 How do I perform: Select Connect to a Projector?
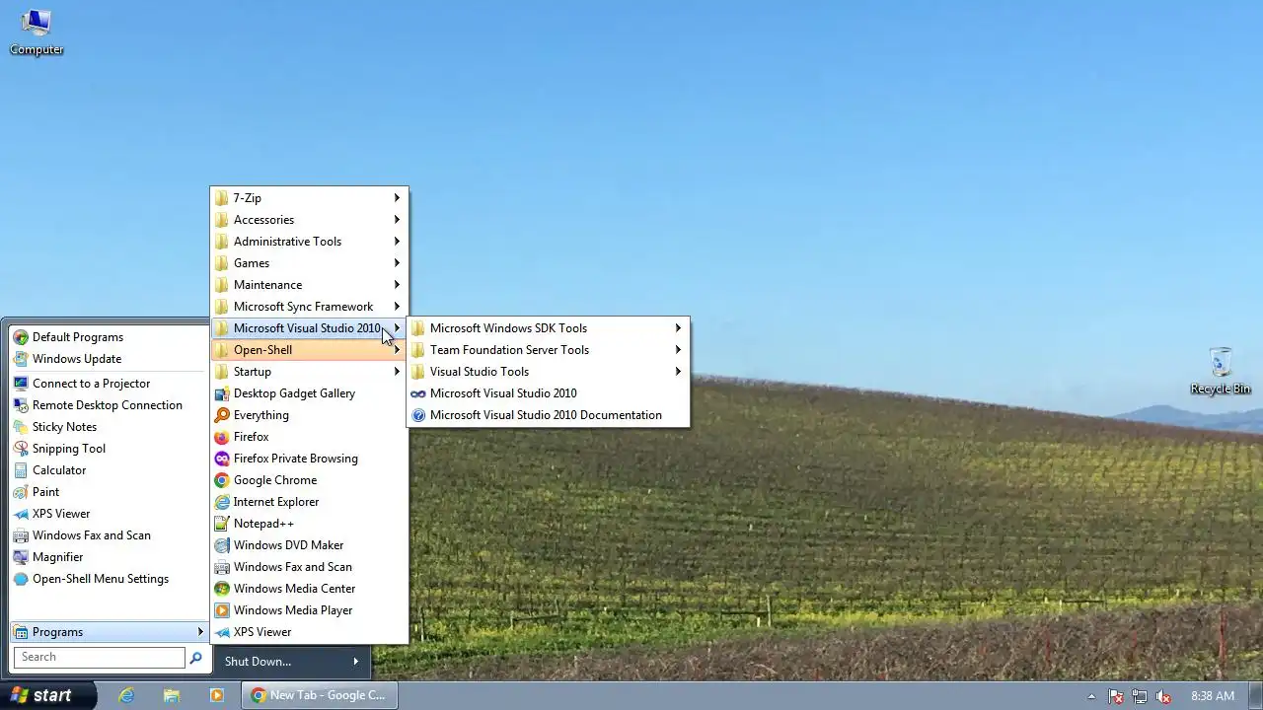coord(108,384)
